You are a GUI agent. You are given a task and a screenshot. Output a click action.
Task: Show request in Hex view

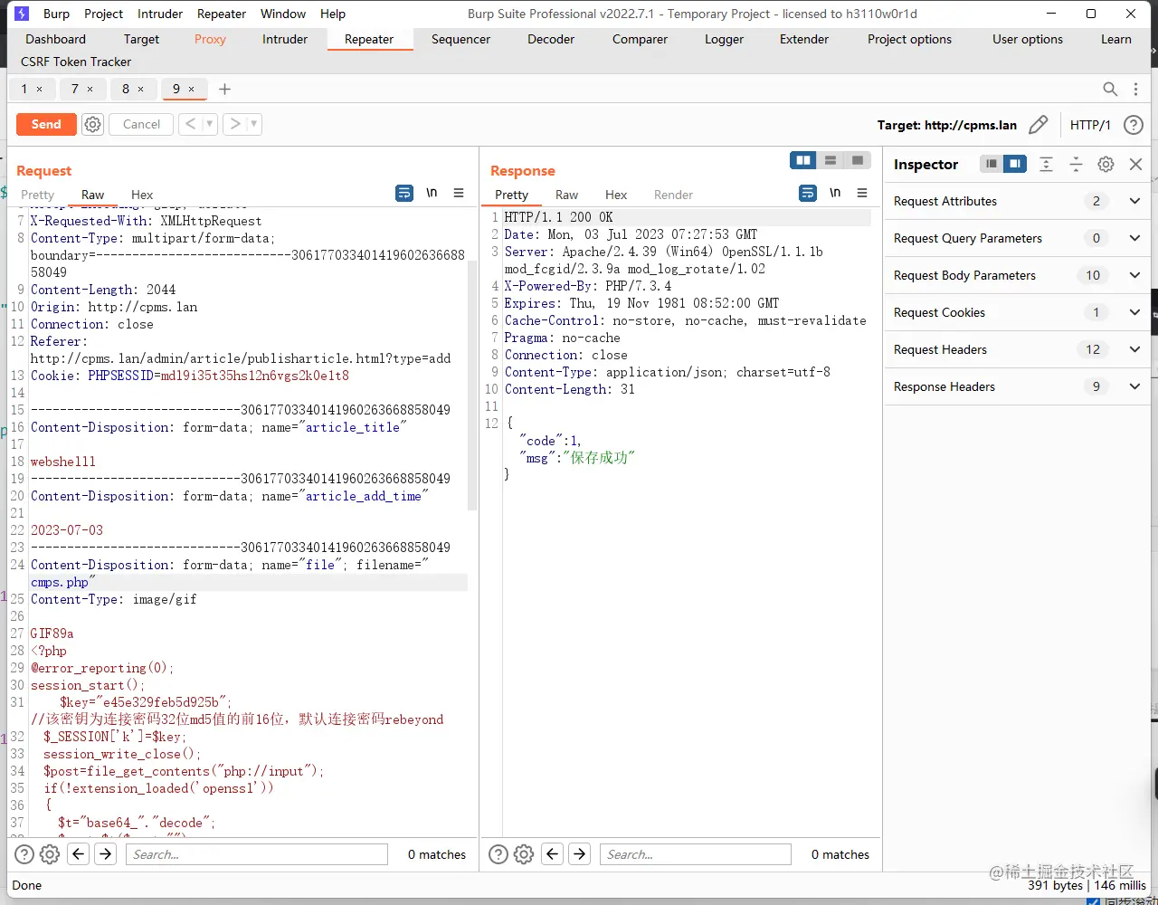[142, 195]
